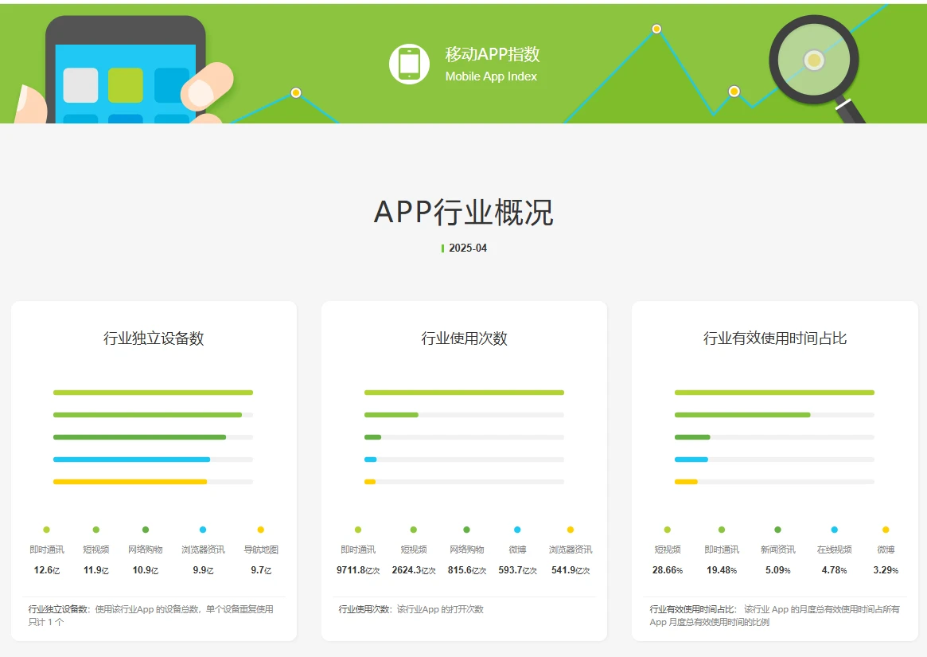Viewport: 927px width, 657px height.
Task: Click the top green bar in 行业使用次数 chart
Action: click(x=463, y=392)
